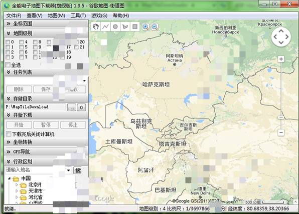Click the zoom out magnifier tool
This screenshot has width=299, height=214.
point(155,27)
